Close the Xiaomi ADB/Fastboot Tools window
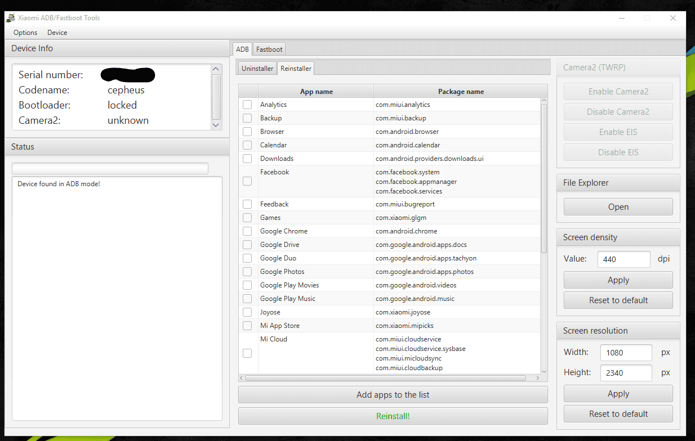 [673, 18]
